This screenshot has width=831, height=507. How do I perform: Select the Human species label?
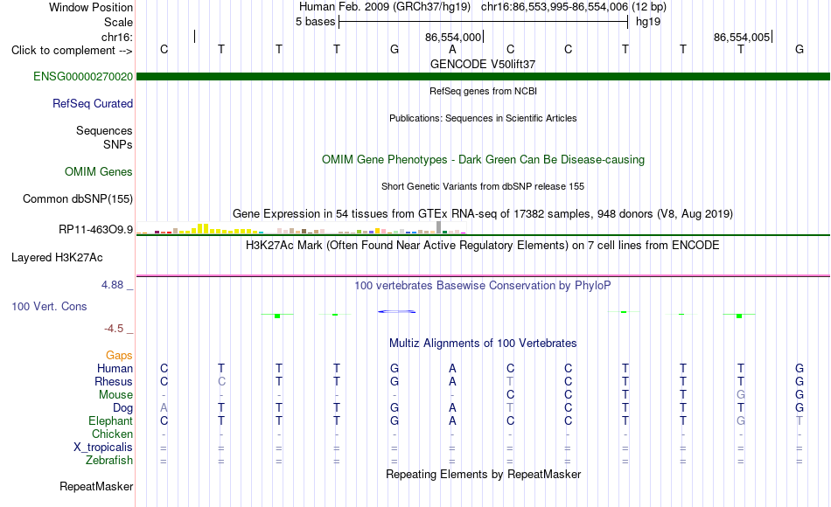pyautogui.click(x=115, y=368)
